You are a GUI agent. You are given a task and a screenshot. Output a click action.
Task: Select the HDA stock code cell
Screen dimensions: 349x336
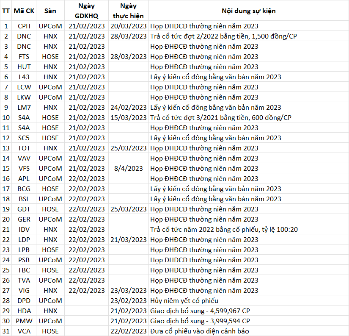point(24,311)
